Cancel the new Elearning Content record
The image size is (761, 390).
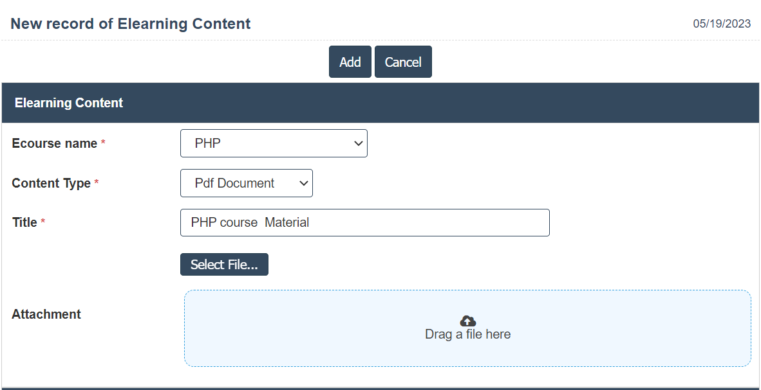point(403,62)
